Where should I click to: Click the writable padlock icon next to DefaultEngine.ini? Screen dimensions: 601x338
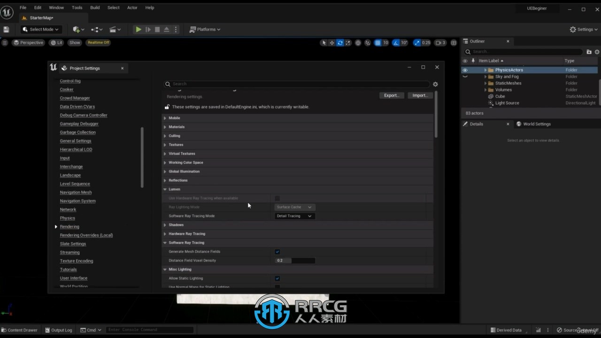pos(167,107)
